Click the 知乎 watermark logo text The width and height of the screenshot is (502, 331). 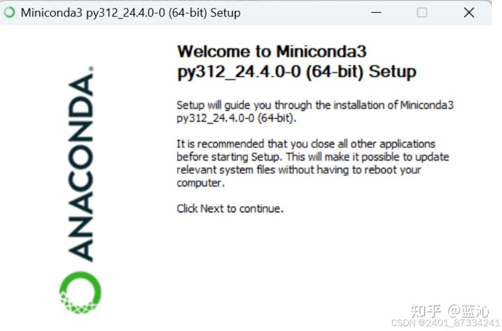pyautogui.click(x=426, y=311)
